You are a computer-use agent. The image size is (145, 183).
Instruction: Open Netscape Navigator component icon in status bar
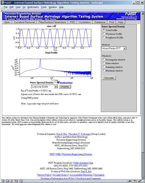pyautogui.click(x=3, y=181)
